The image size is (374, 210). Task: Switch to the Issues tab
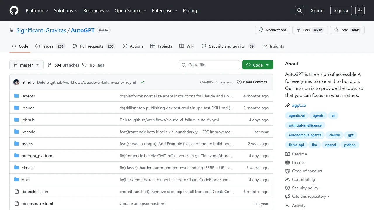point(50,46)
